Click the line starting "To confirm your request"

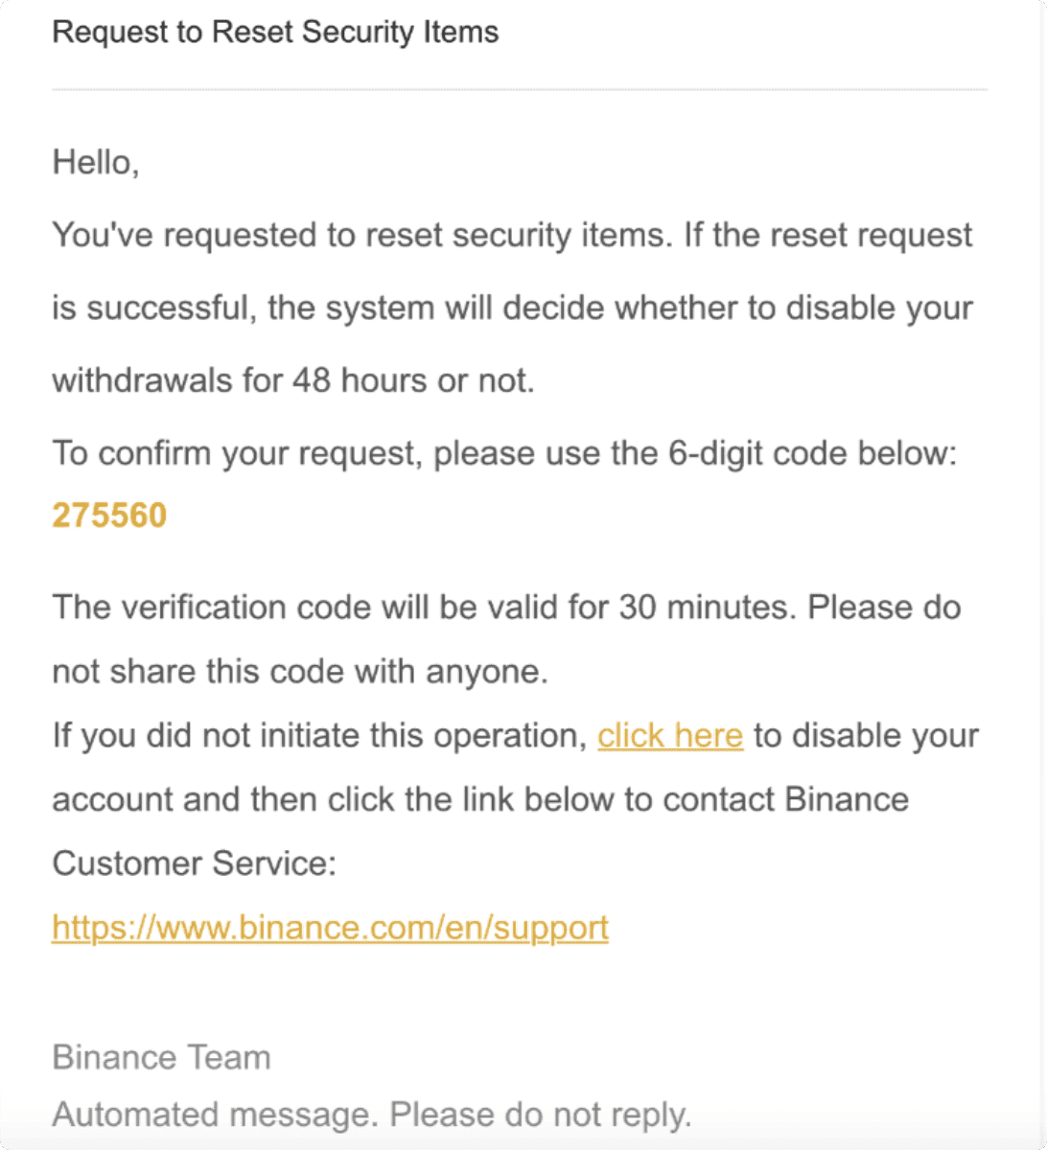(x=504, y=453)
